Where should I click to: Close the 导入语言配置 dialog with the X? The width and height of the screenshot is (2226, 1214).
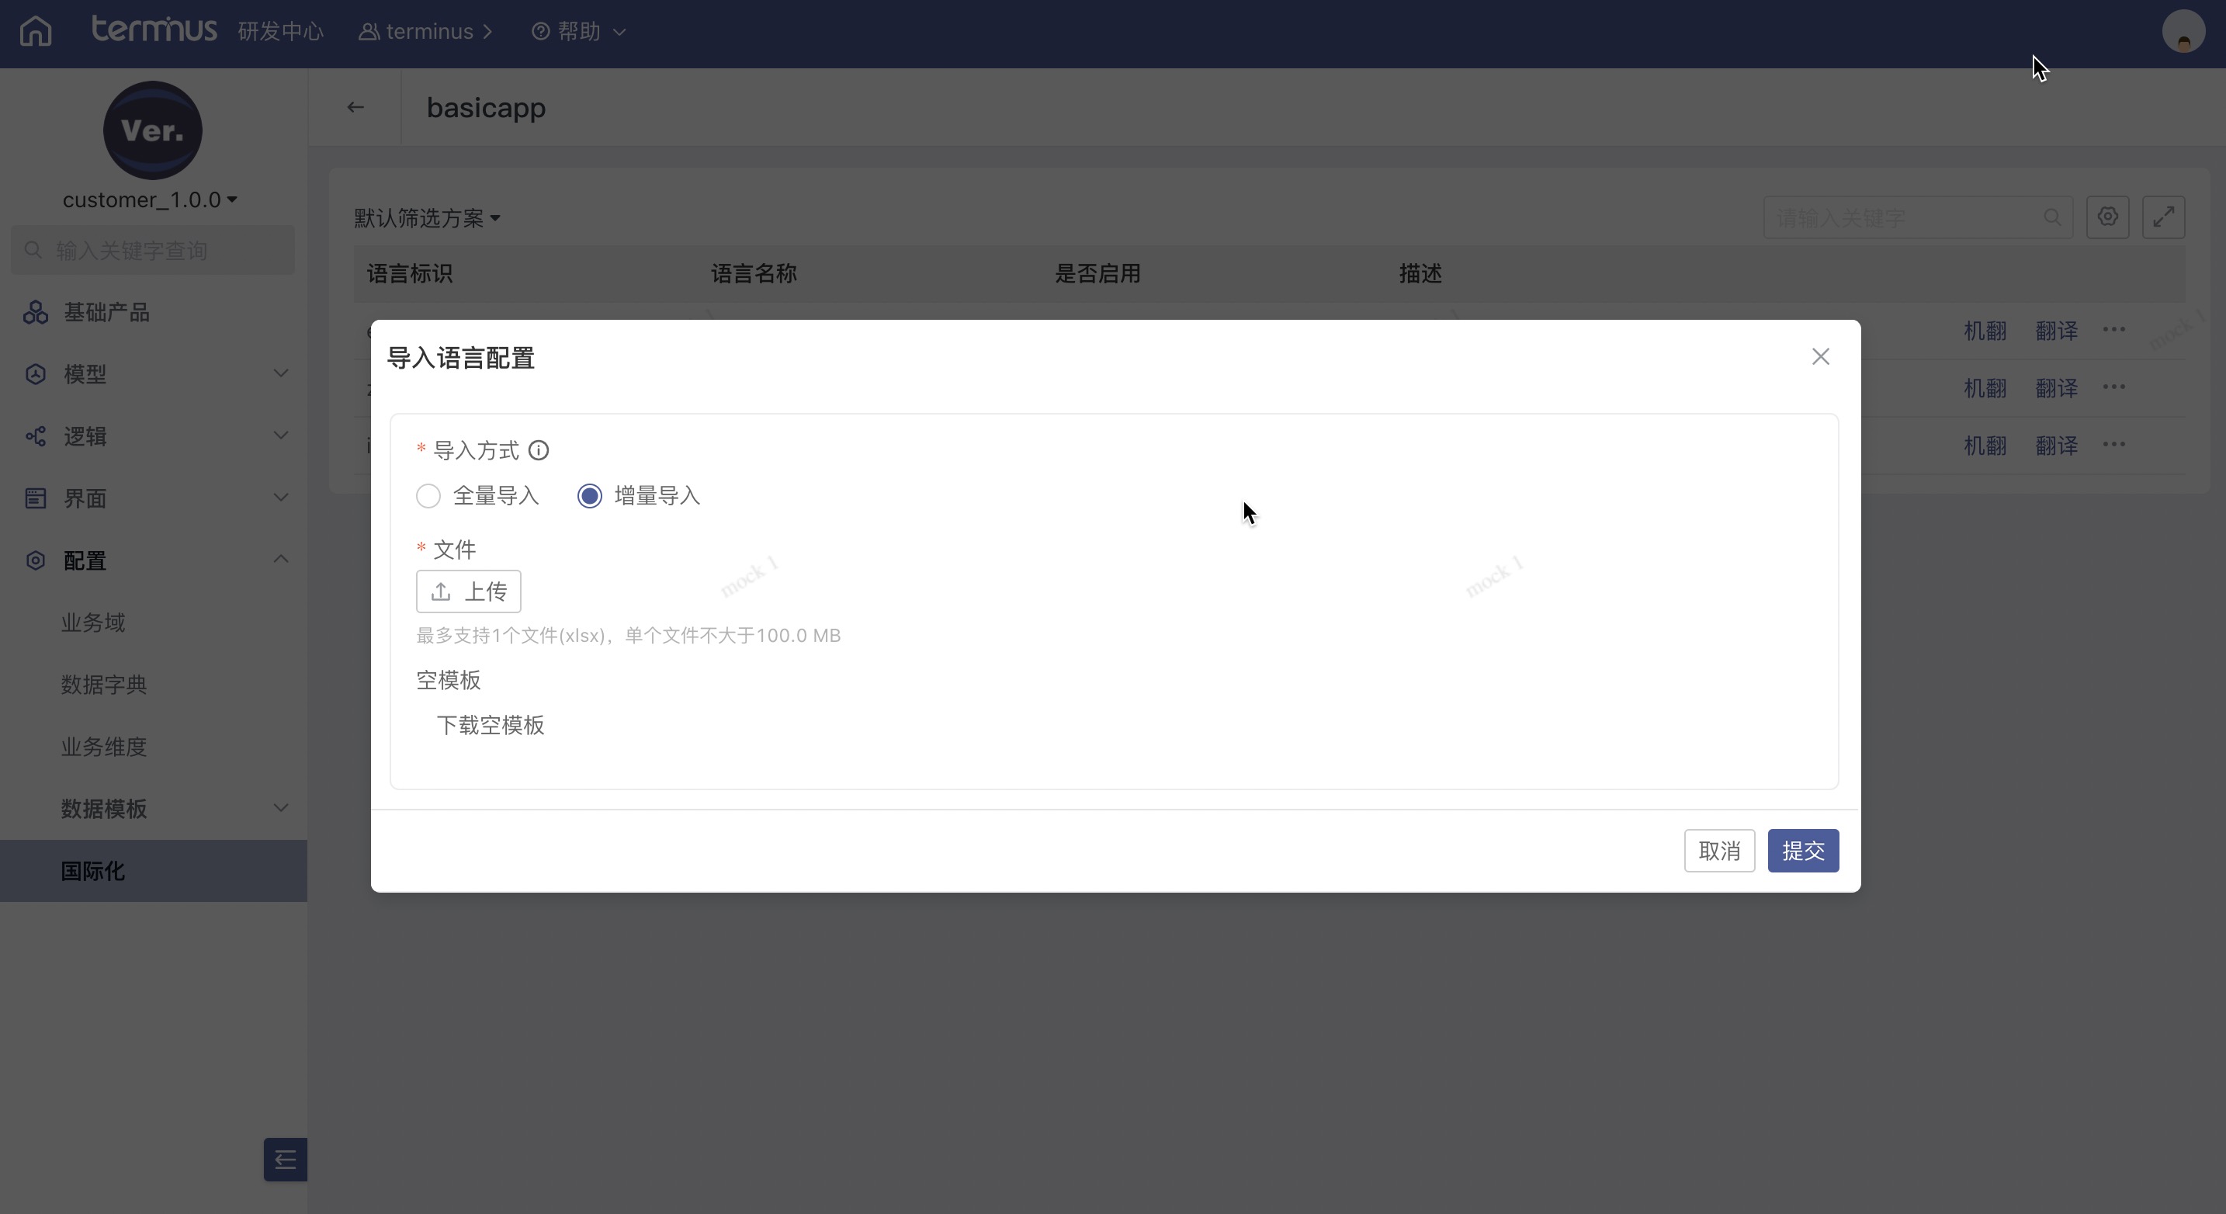click(1820, 357)
